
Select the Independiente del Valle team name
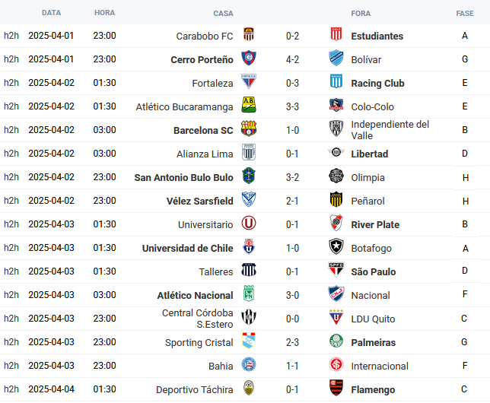click(x=390, y=130)
